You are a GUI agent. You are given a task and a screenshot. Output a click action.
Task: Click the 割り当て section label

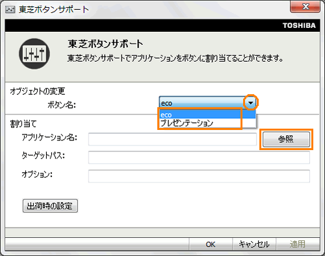(x=23, y=124)
